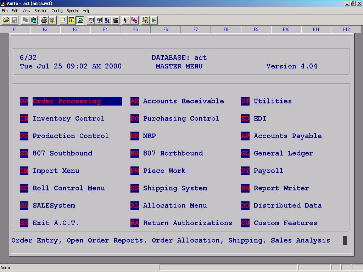Click the Paste clipboard toolbar icon
Screen dimensions: 363x272
pyautogui.click(x=34, y=20)
